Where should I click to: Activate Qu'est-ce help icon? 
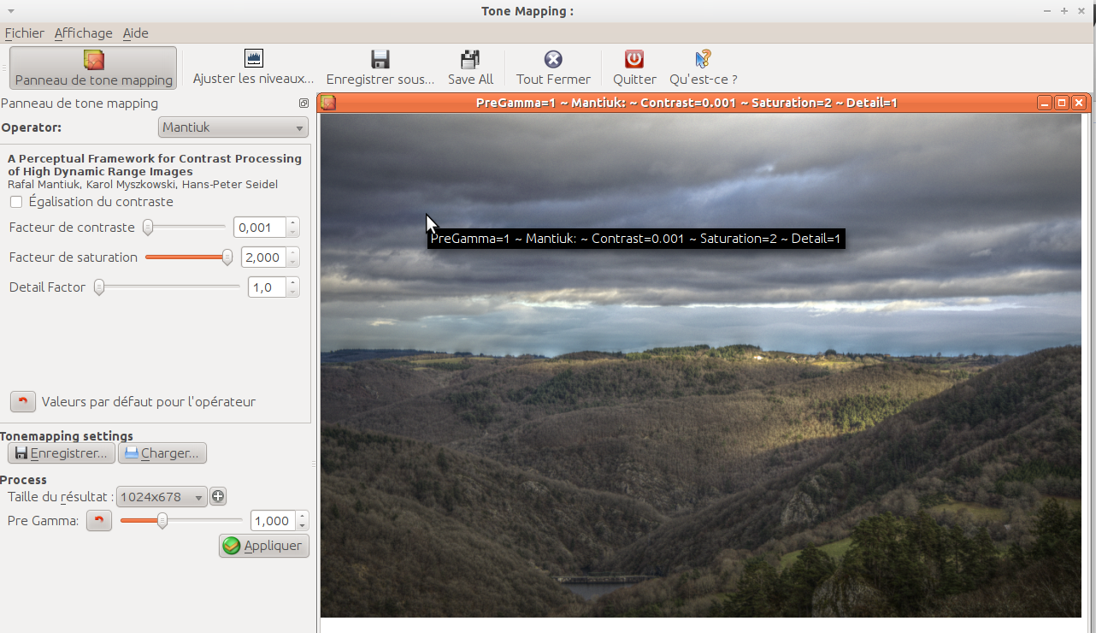click(703, 58)
